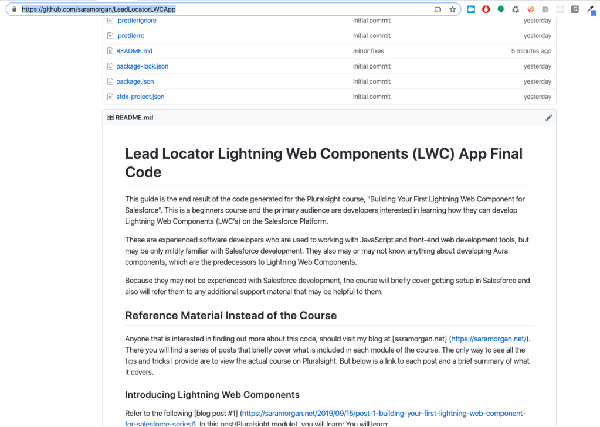Open the sfdx-project.json file
600x427 pixels.
pos(140,97)
